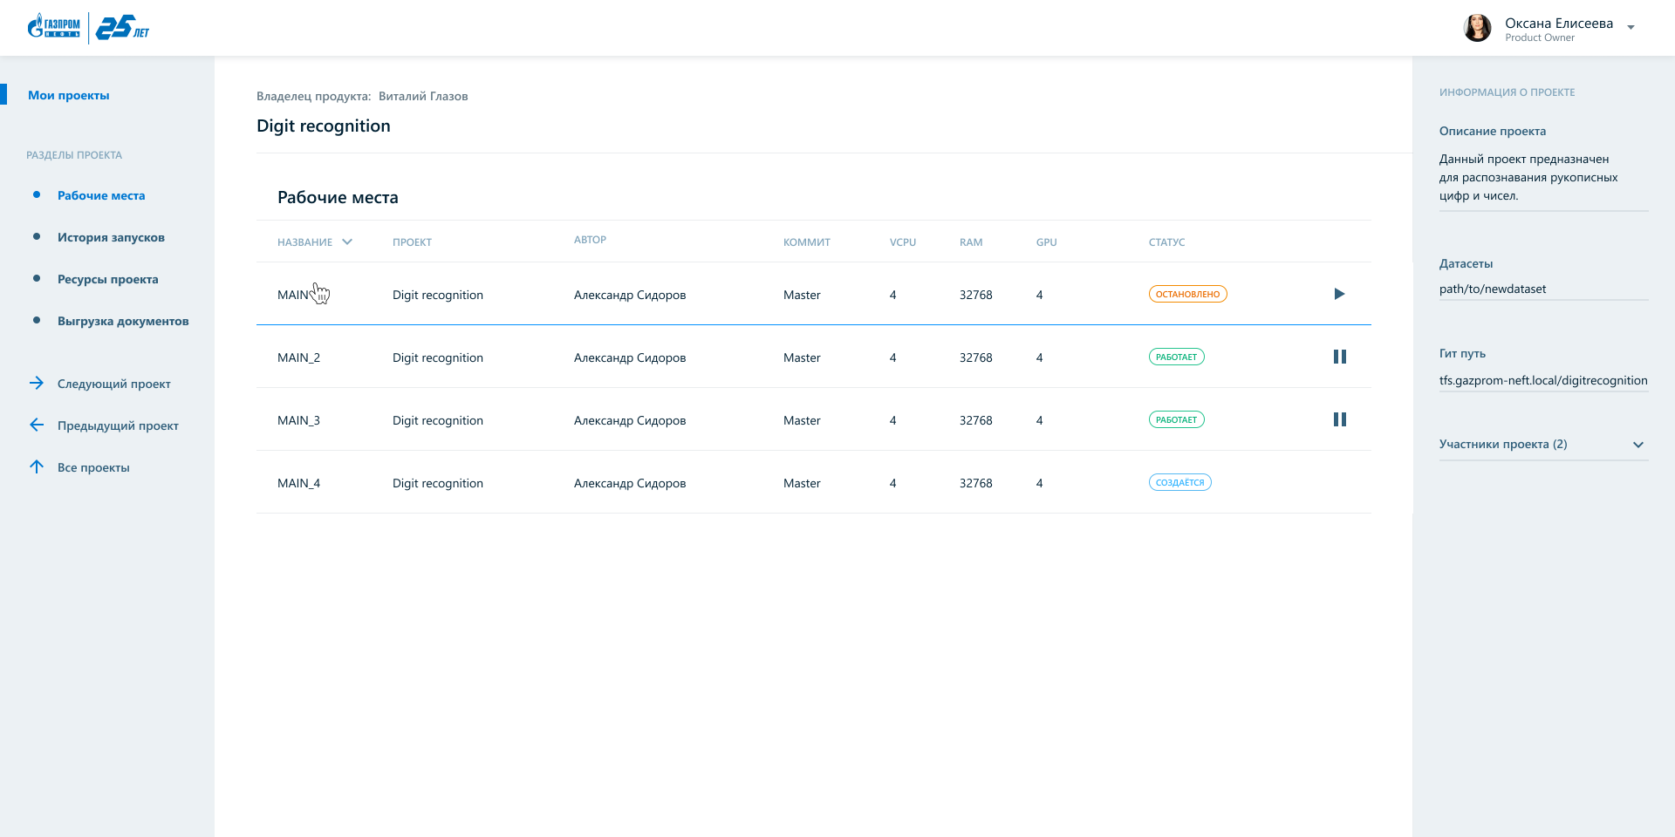1675x837 pixels.
Task: Expand Участники проекта (2) section
Action: click(1637, 445)
